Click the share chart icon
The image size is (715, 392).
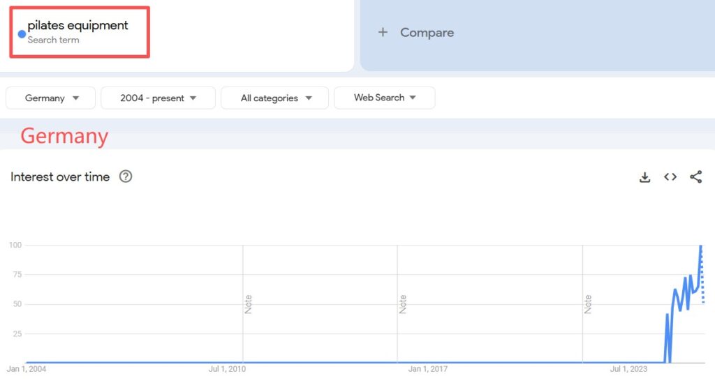(x=695, y=177)
